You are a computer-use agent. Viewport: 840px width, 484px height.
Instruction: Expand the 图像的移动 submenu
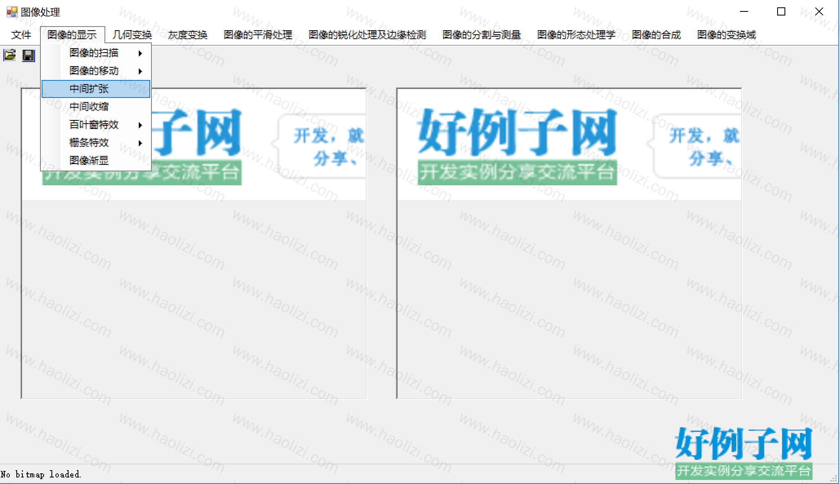(x=96, y=71)
